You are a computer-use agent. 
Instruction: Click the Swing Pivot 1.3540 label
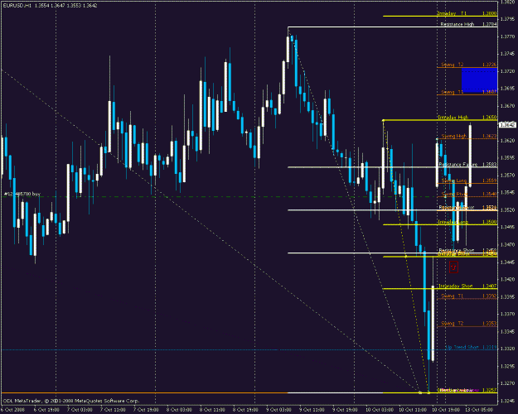469,194
